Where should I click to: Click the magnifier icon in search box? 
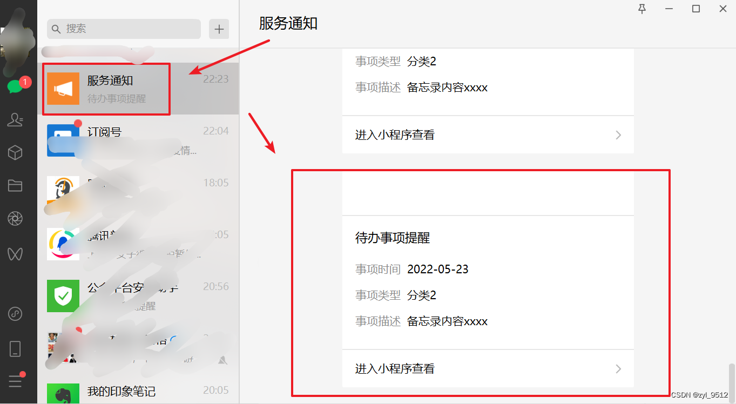tap(56, 29)
